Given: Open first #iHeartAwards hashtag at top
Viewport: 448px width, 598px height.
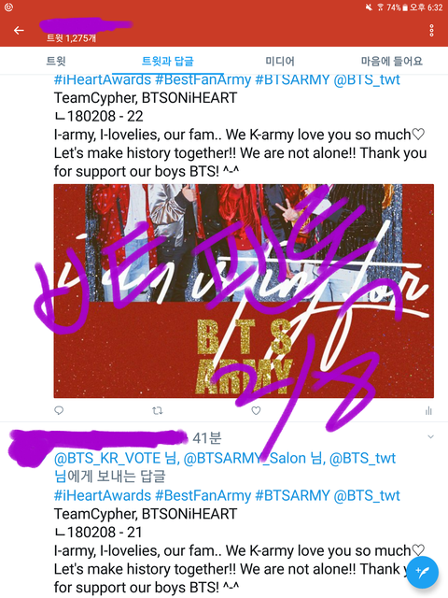Looking at the screenshot, I should (x=103, y=79).
